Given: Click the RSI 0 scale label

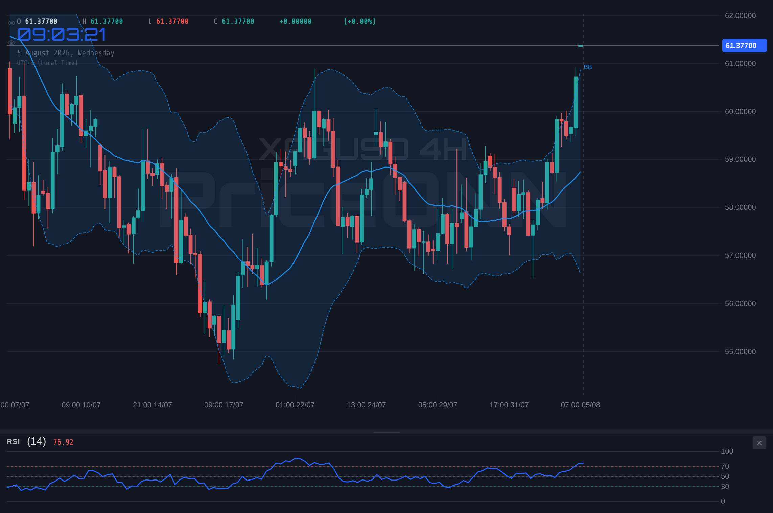Looking at the screenshot, I should click(723, 501).
